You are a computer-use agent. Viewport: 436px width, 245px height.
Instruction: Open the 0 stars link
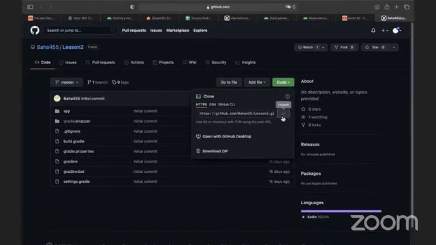pyautogui.click(x=311, y=109)
